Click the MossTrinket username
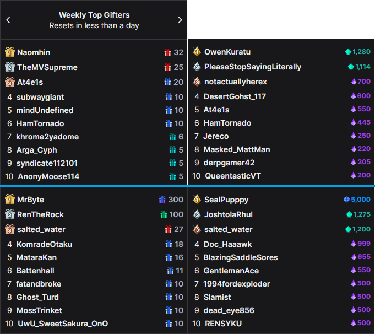The width and height of the screenshot is (375, 334). click(39, 310)
